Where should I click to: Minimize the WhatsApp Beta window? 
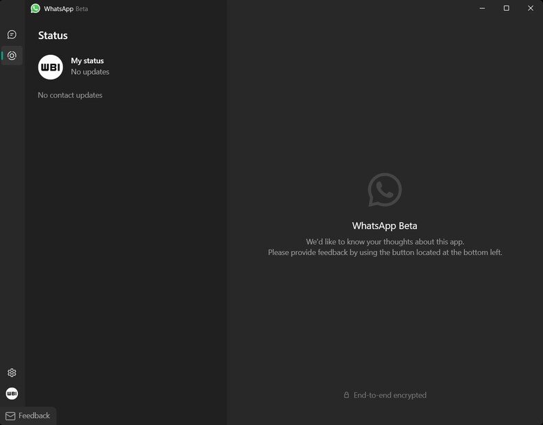(482, 8)
